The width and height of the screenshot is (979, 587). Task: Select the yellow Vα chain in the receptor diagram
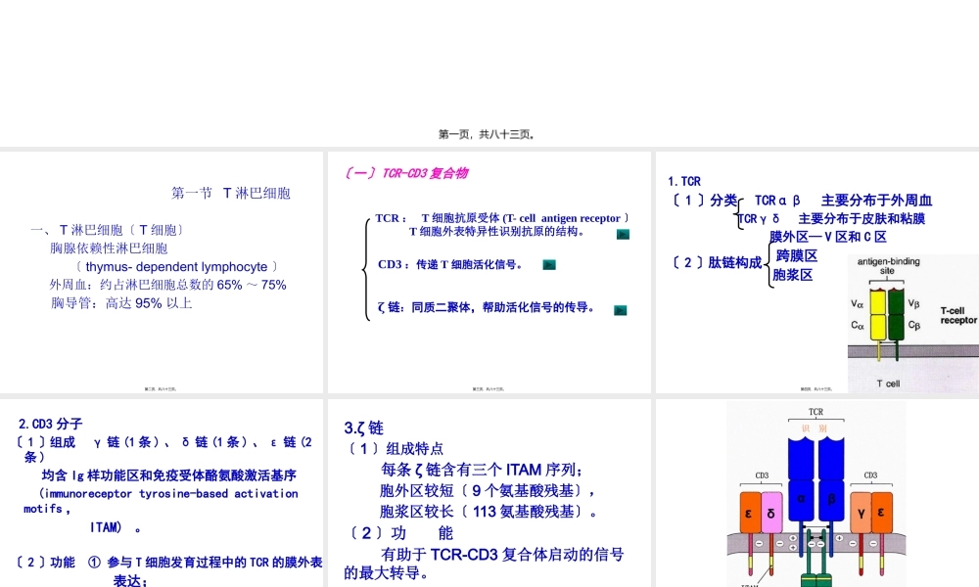coord(877,303)
